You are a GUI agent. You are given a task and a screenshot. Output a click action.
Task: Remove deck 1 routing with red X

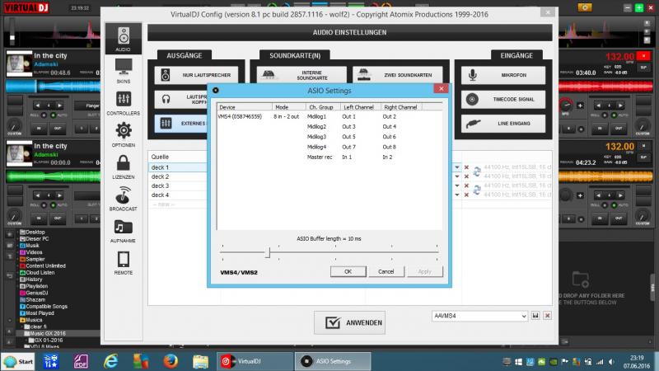tap(466, 167)
